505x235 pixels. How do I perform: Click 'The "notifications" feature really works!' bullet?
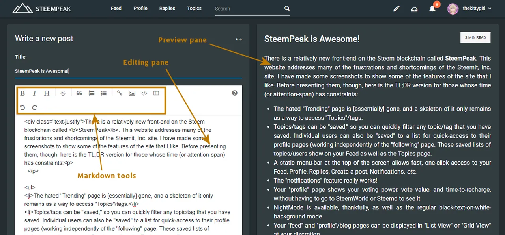click(x=325, y=181)
